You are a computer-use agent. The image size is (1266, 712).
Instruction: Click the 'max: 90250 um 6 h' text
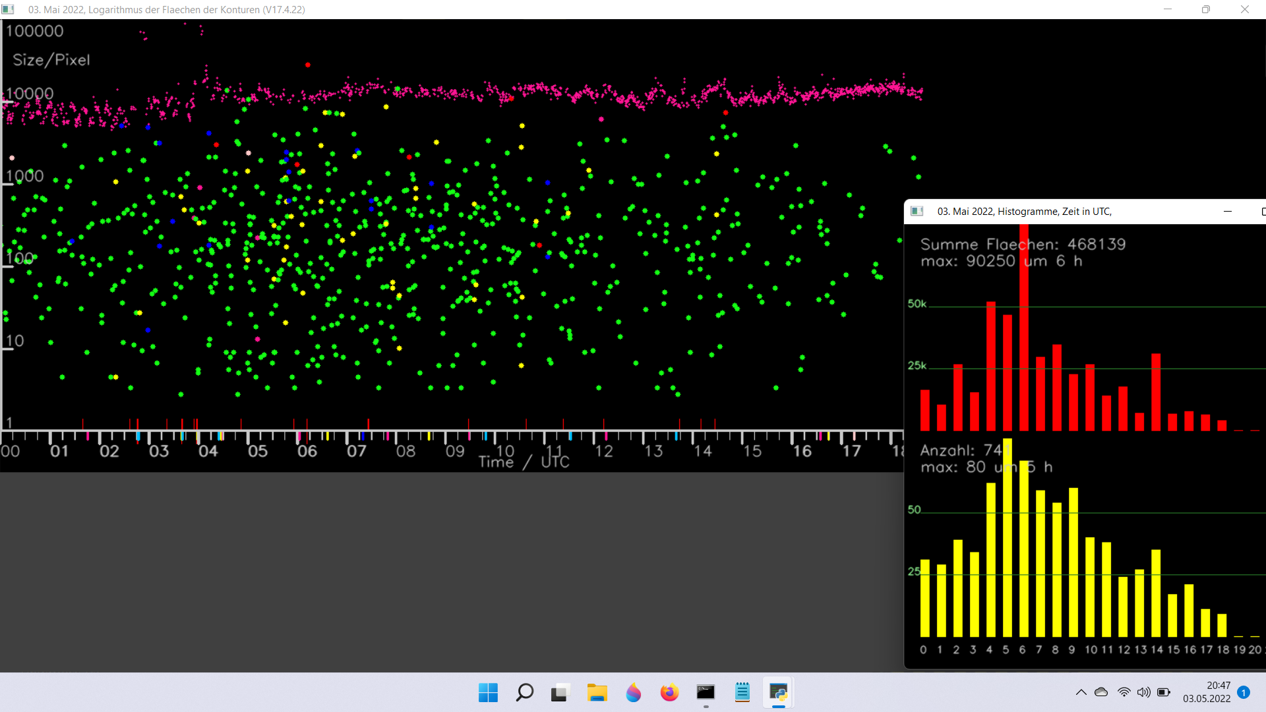[1002, 261]
